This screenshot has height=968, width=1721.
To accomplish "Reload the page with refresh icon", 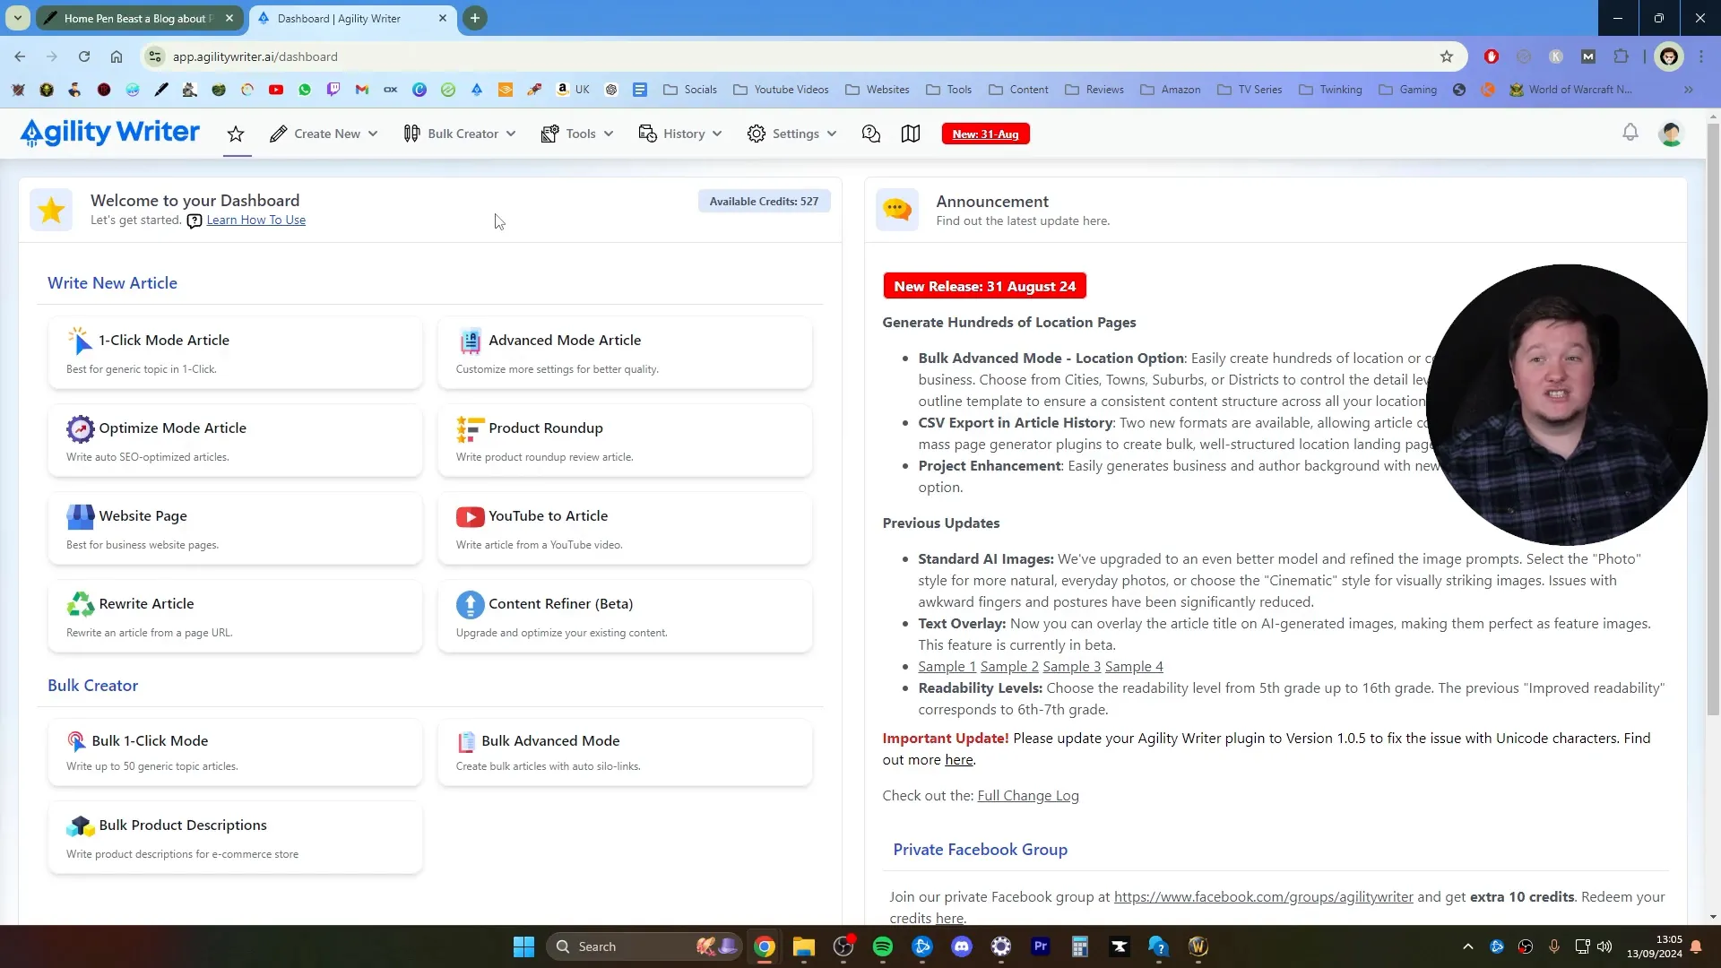I will 84,56.
